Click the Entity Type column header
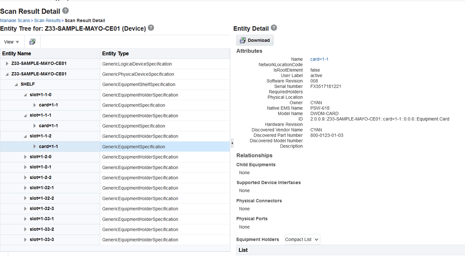 [115, 54]
